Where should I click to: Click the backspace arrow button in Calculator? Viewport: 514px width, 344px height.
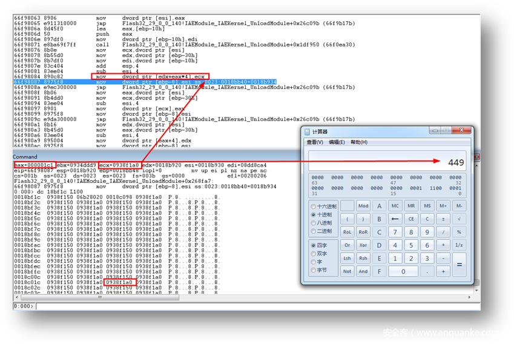(x=395, y=219)
